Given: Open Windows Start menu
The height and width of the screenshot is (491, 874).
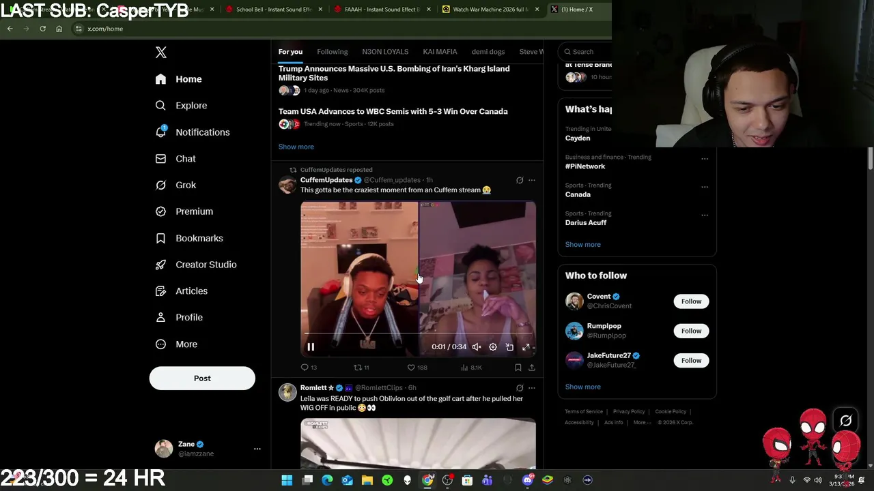Looking at the screenshot, I should [287, 480].
